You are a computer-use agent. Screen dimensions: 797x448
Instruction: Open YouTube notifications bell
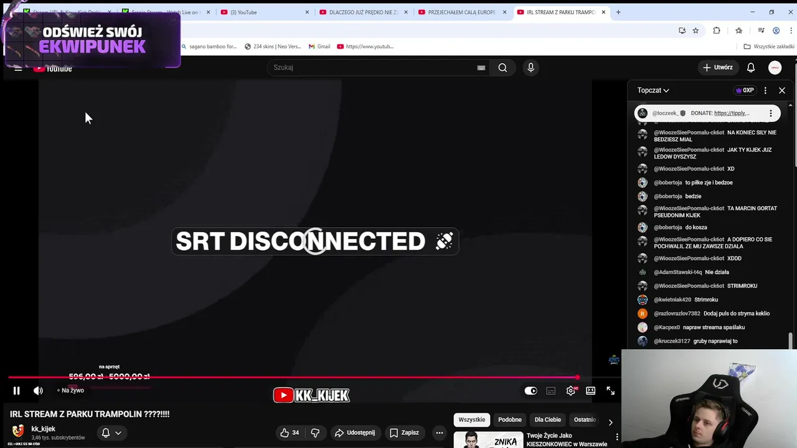[x=751, y=67]
